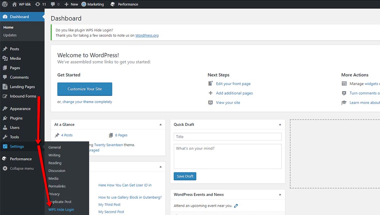Open the Media item in Settings submenu
Image resolution: width=380 pixels, height=215 pixels.
pos(53,178)
